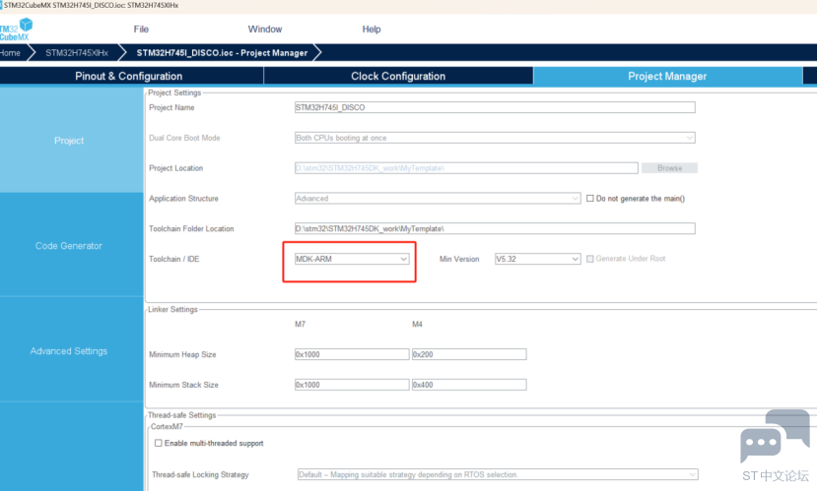Switch to Pinout & Configuration tab
This screenshot has height=491, width=818.
coord(129,76)
